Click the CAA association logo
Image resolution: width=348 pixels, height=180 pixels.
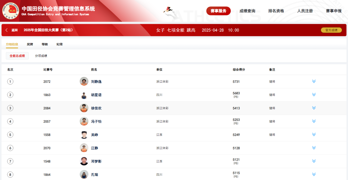click(x=10, y=11)
